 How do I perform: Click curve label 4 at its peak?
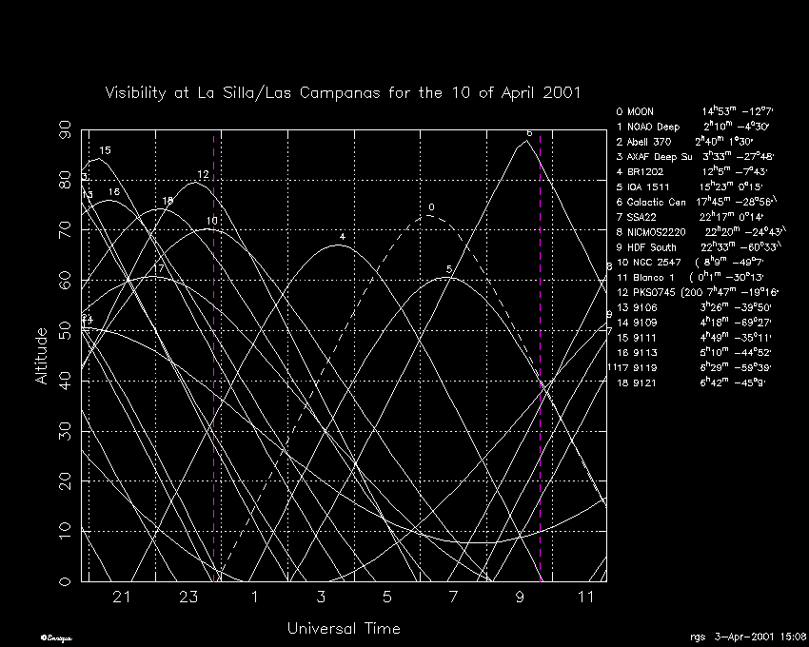point(342,237)
